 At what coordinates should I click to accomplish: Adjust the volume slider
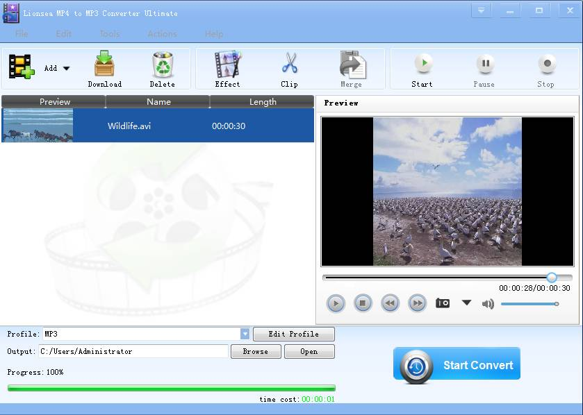529,304
